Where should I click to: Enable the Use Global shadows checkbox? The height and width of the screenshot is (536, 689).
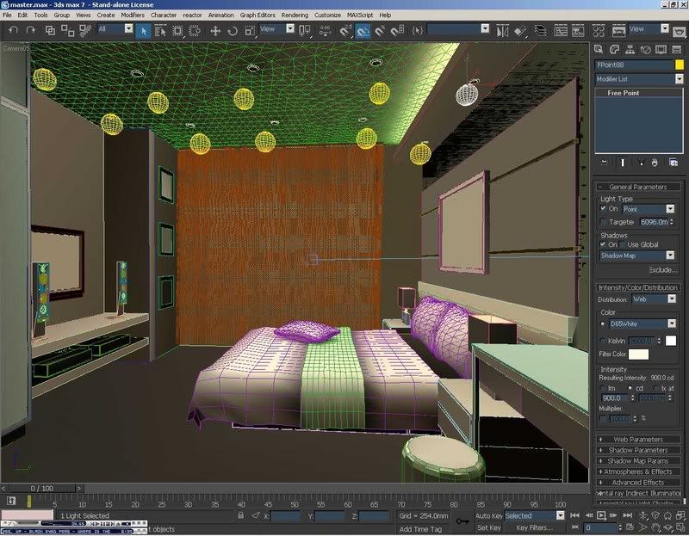point(623,244)
